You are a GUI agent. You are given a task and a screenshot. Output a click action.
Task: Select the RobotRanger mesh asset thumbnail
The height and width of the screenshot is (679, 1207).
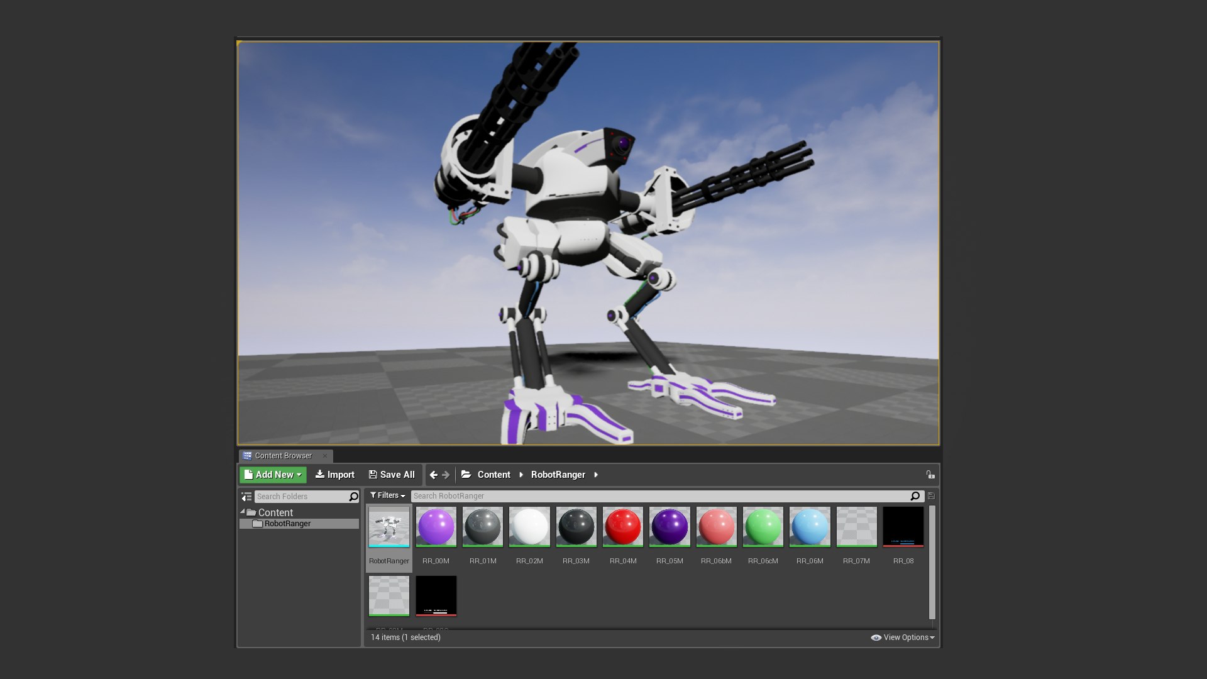coord(389,527)
